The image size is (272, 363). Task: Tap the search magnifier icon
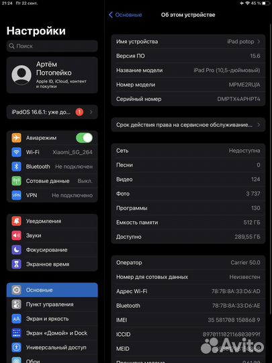(x=11, y=46)
